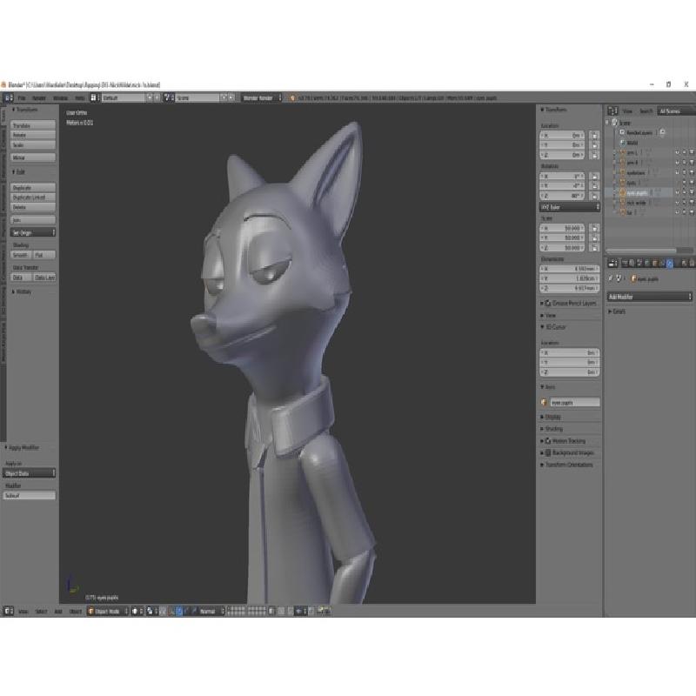Open the XYZ Euler rotation mode dropdown
Screen dimensions: 696x696
click(570, 207)
